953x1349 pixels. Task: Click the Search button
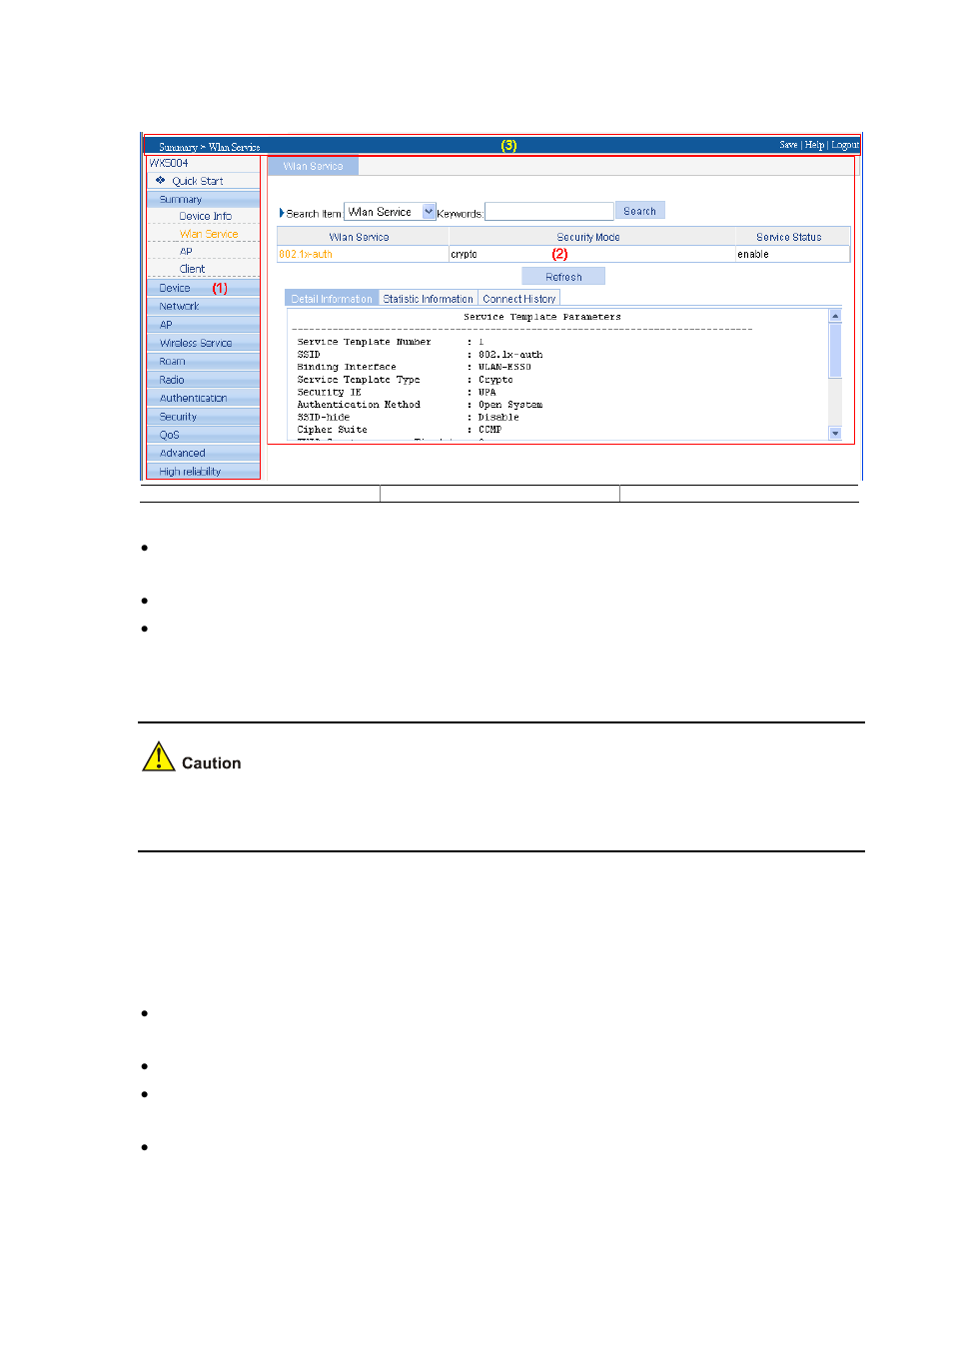pyautogui.click(x=639, y=211)
